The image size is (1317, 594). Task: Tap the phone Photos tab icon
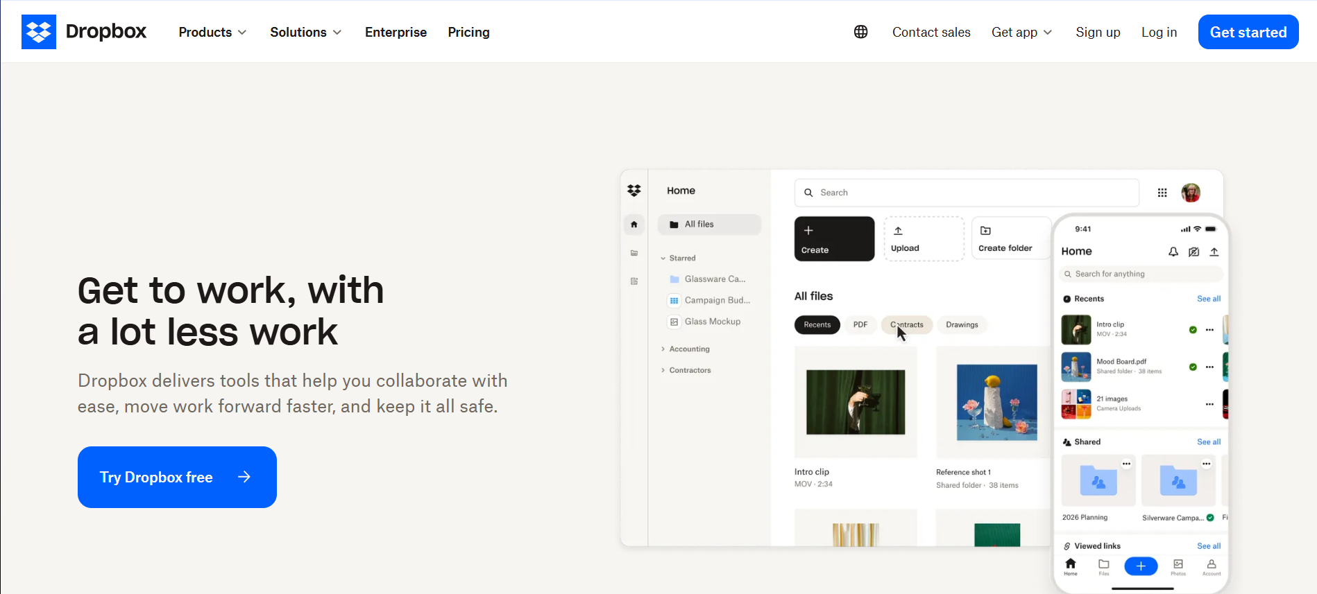[1178, 567]
